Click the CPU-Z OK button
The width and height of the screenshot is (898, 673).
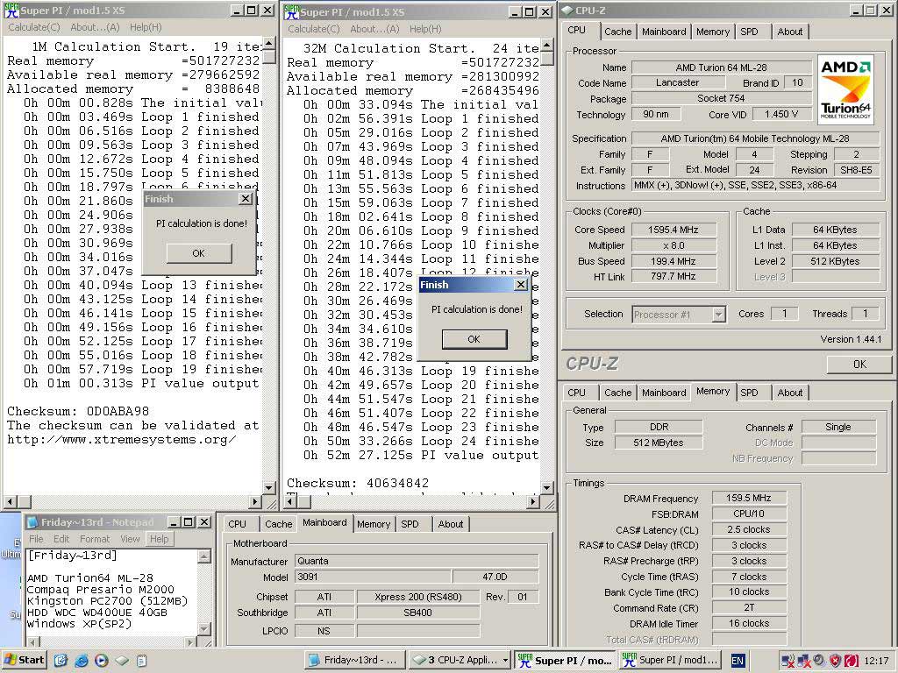[x=859, y=364]
